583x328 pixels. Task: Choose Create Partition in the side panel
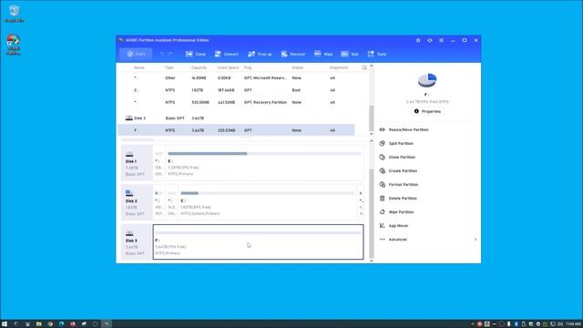(398, 171)
